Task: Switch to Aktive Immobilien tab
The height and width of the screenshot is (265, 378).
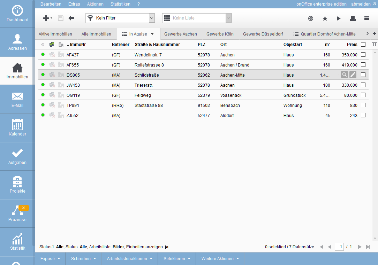Action: point(55,34)
